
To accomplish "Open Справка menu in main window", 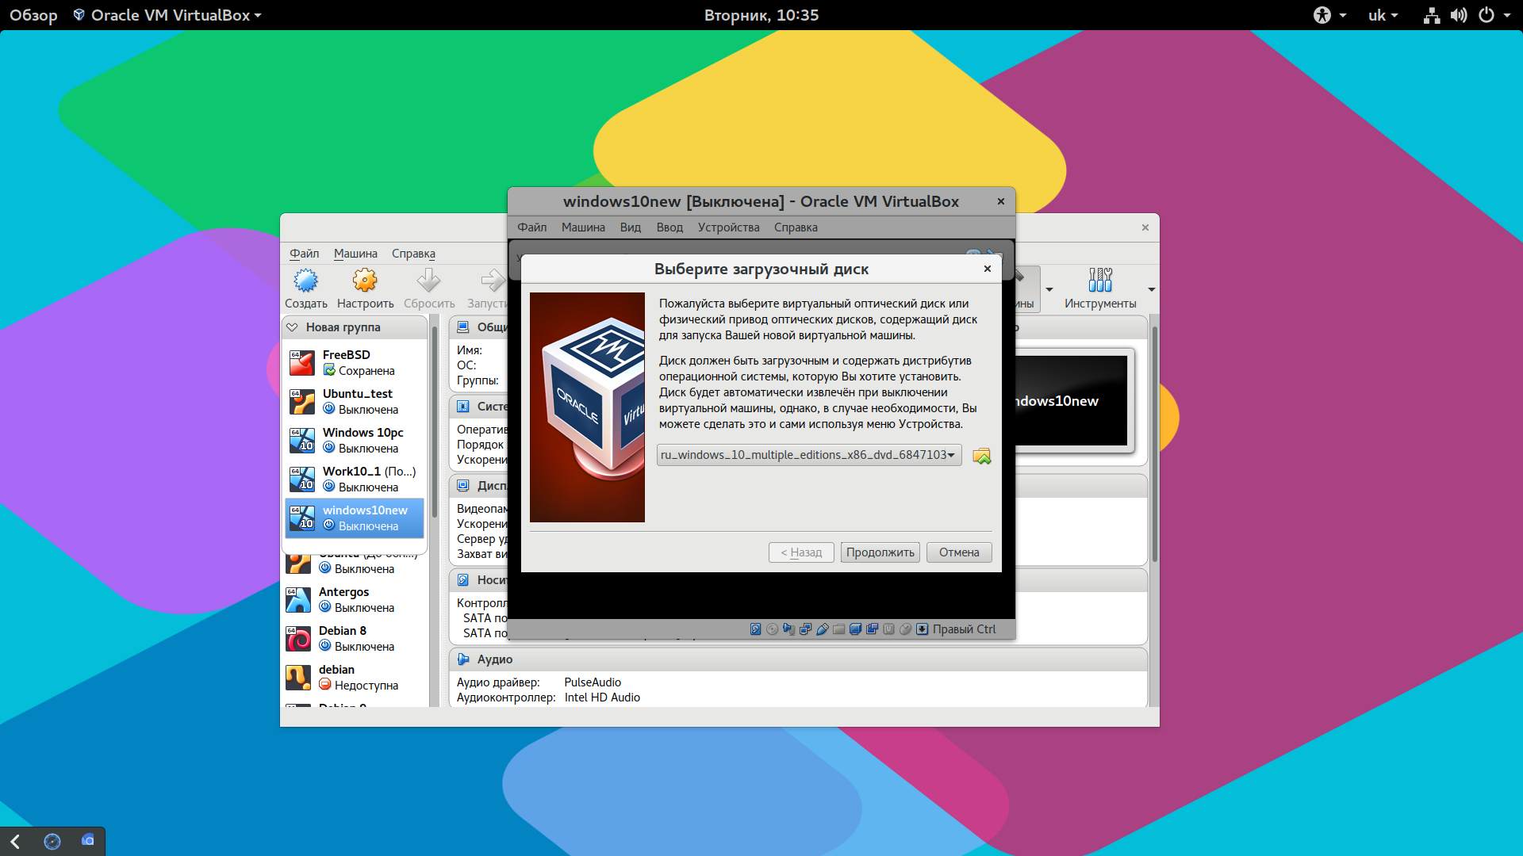I will [412, 253].
